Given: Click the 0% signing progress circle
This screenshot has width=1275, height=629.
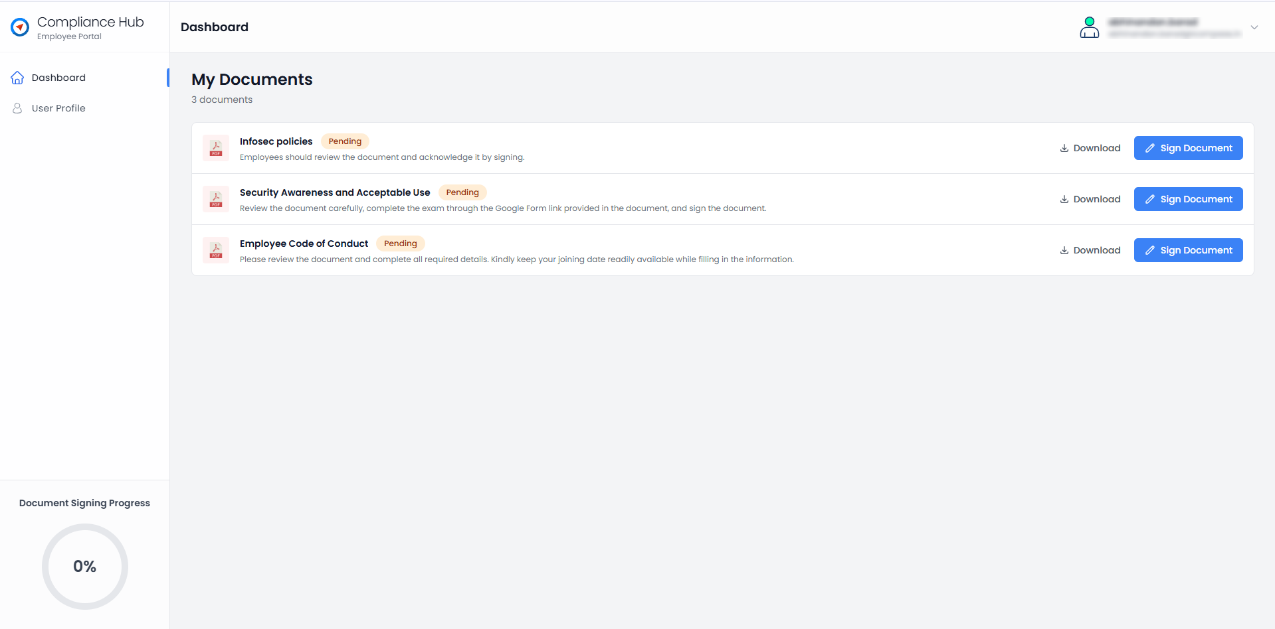Looking at the screenshot, I should click(85, 566).
